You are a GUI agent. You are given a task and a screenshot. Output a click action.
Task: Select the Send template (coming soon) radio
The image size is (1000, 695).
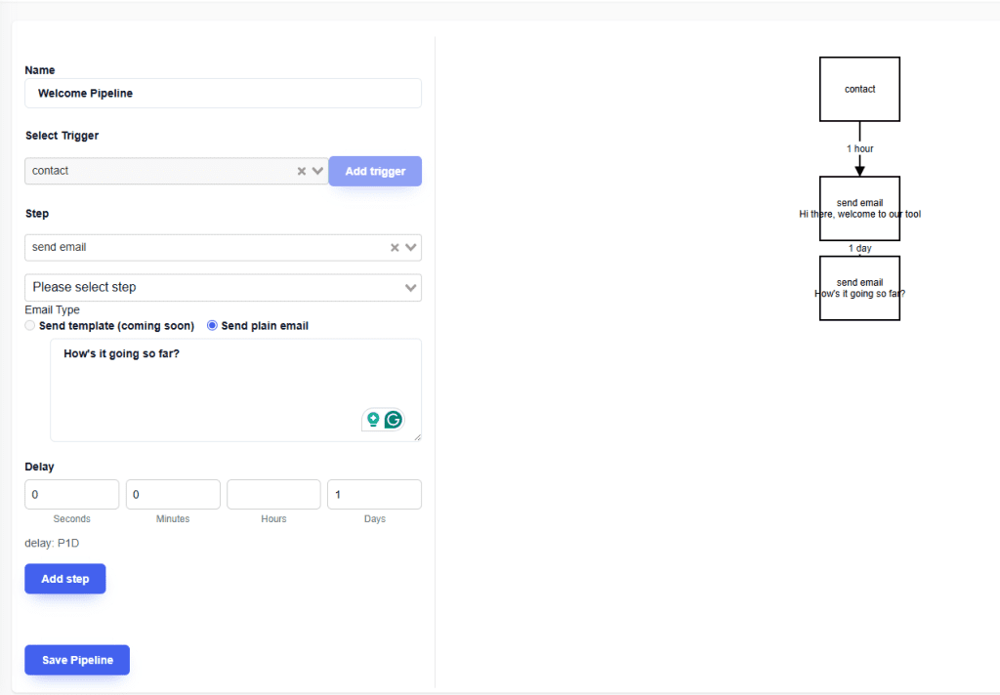(x=30, y=326)
